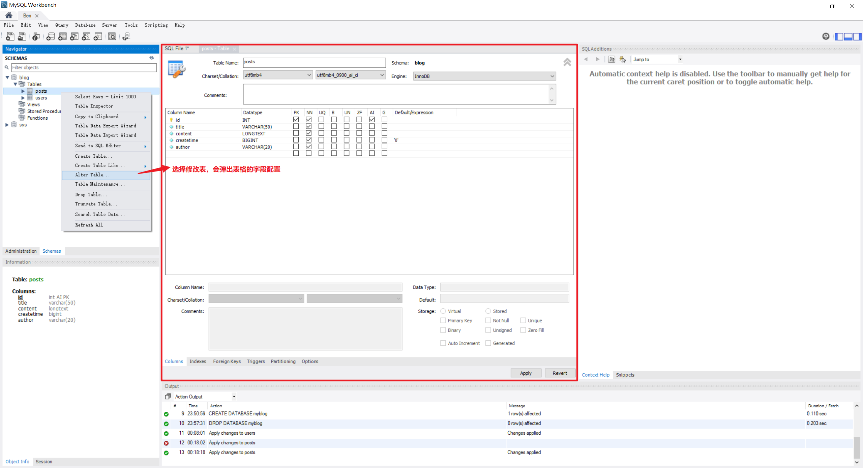Toggle the left sidebar panel icon

click(x=839, y=36)
